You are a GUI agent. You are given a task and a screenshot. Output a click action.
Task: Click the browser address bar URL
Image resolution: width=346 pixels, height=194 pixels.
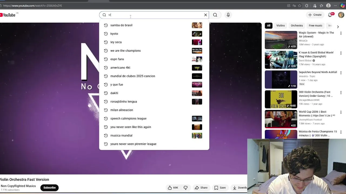(x=33, y=6)
